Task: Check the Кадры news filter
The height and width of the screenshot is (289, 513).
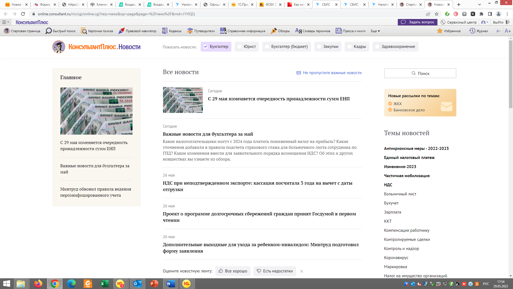Action: point(349,47)
